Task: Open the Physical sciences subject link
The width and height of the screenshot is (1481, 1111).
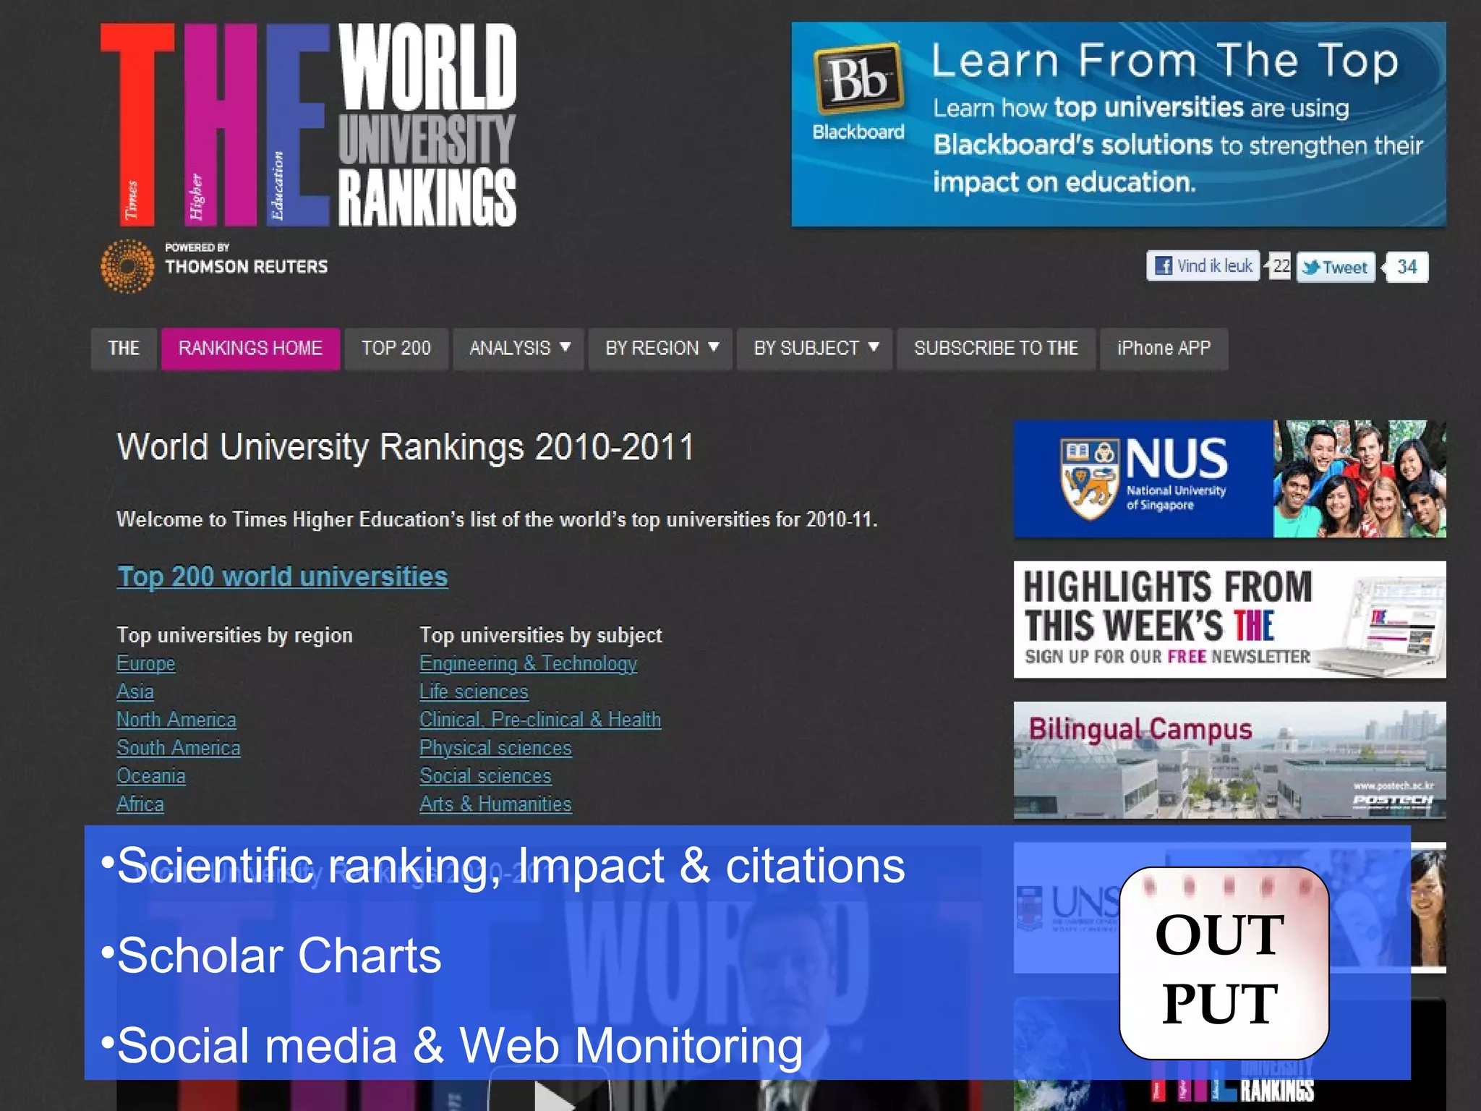Action: point(496,748)
